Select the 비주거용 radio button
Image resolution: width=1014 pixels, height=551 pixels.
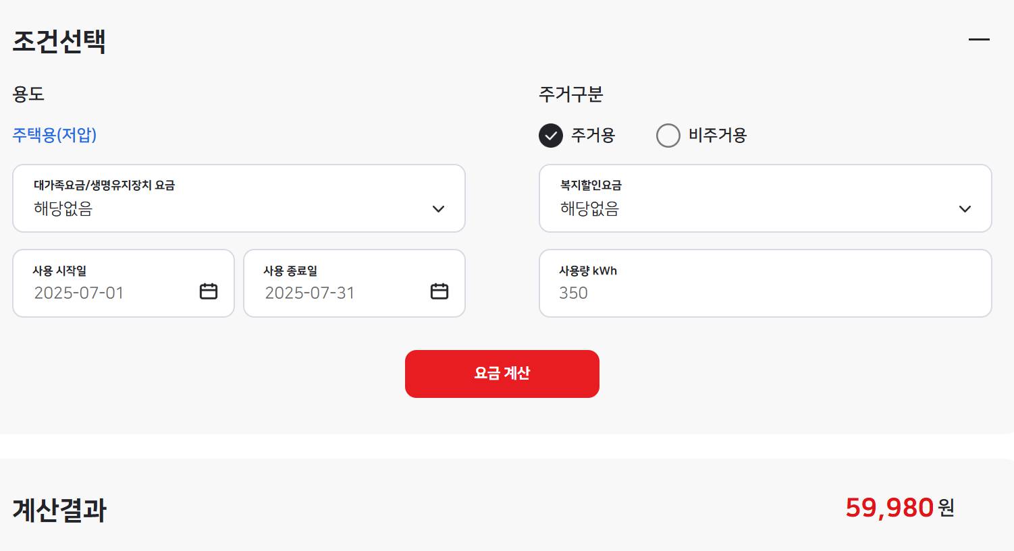click(x=668, y=136)
